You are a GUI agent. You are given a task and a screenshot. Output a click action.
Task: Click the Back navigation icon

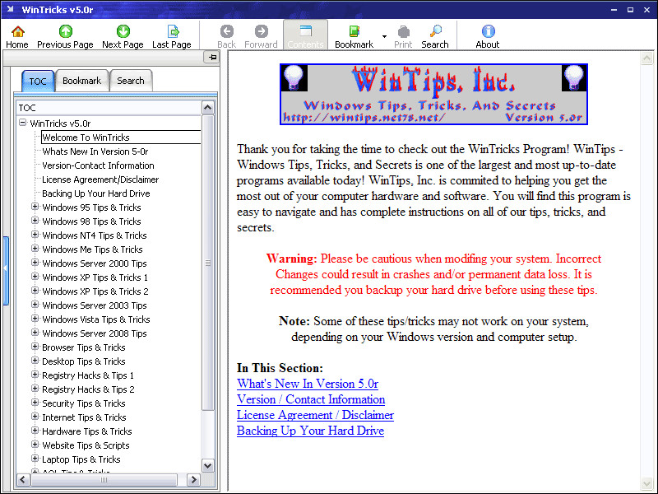(x=227, y=31)
